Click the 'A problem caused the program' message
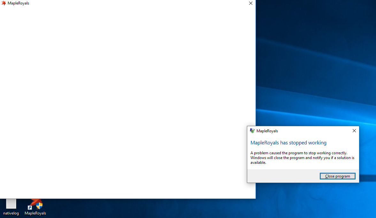Image resolution: width=376 pixels, height=218 pixels. 303,158
